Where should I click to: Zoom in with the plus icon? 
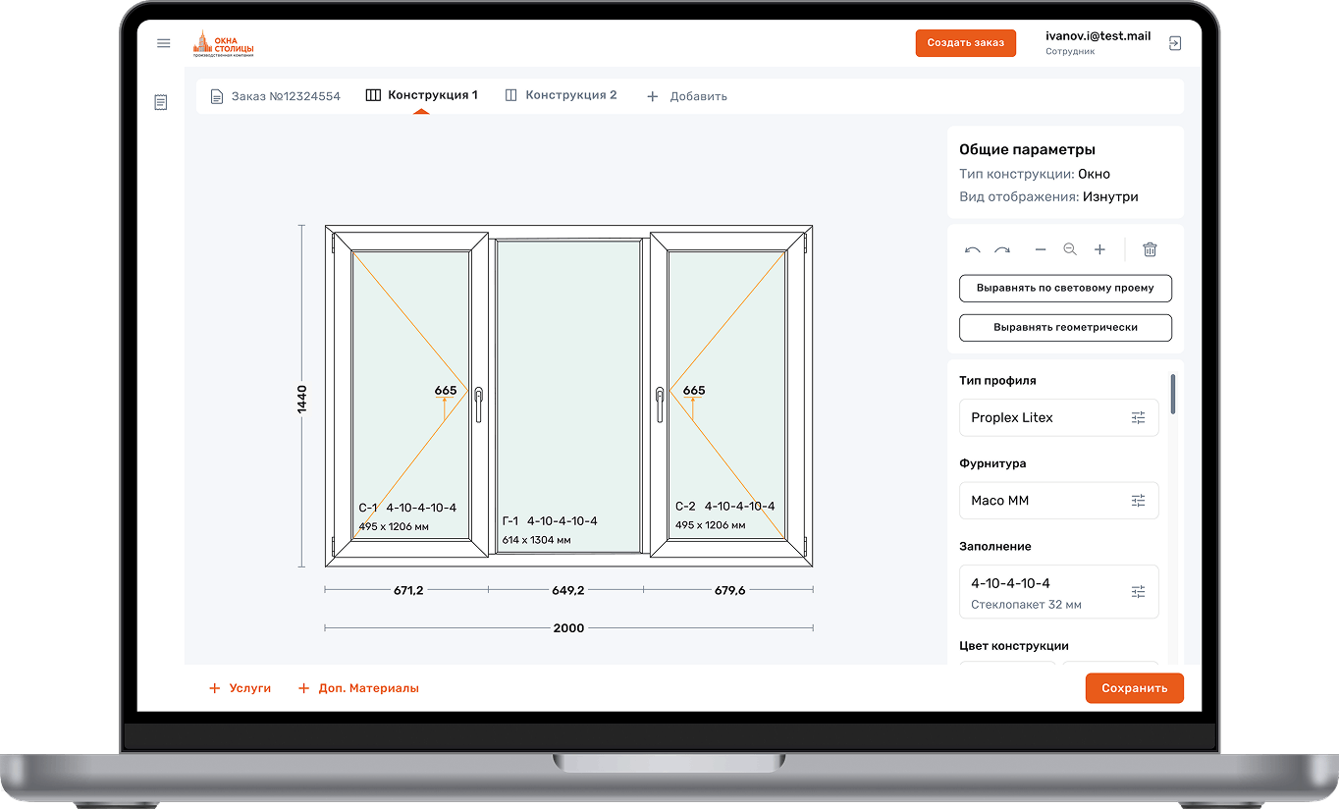1099,250
